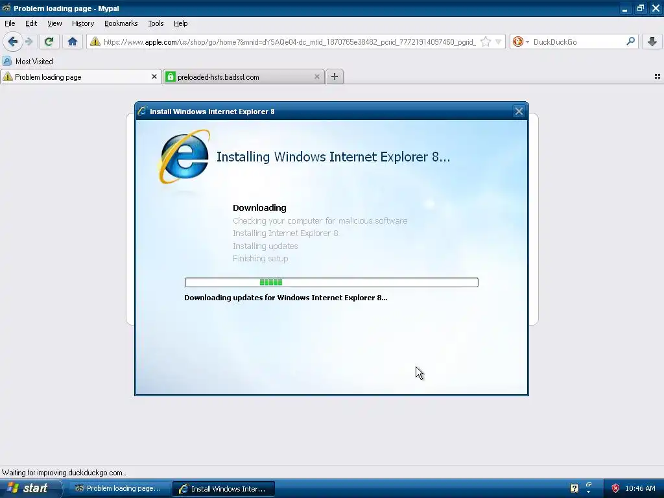The height and width of the screenshot is (498, 664).
Task: Click the 'Waiting for improving.duckduckgo.com...' status text
Action: click(64, 473)
